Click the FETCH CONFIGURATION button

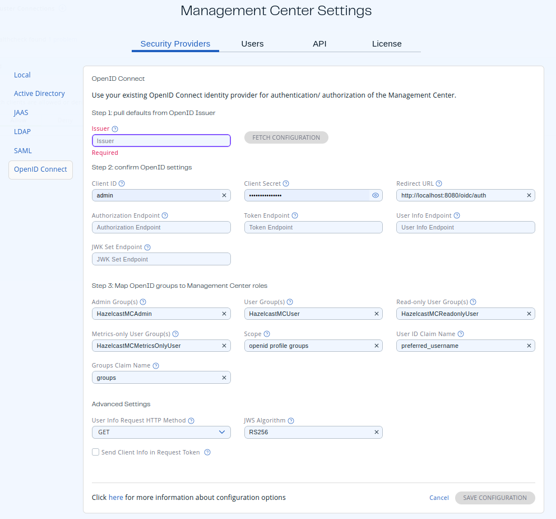pos(286,137)
